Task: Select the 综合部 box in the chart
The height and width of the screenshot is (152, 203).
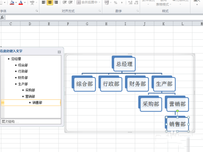Action: 84,84
